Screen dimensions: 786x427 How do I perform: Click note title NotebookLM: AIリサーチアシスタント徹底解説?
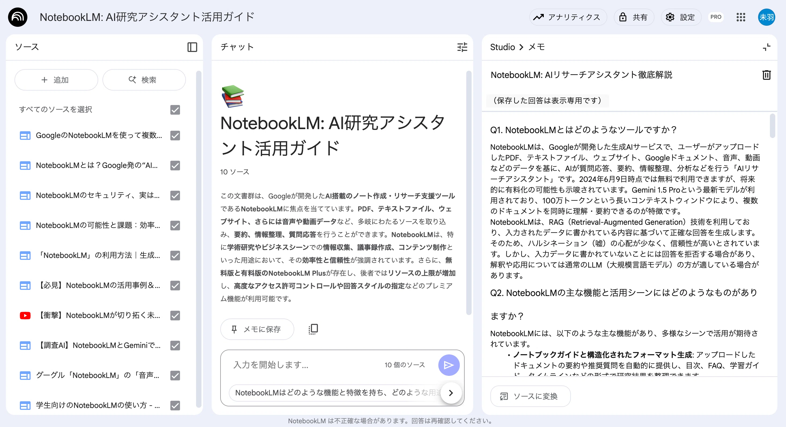click(581, 75)
